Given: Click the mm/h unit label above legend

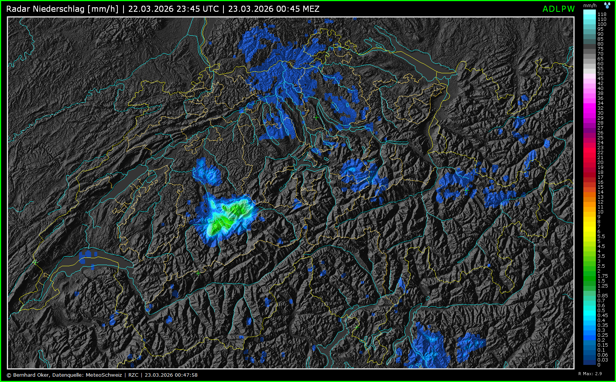Looking at the screenshot, I should (590, 5).
